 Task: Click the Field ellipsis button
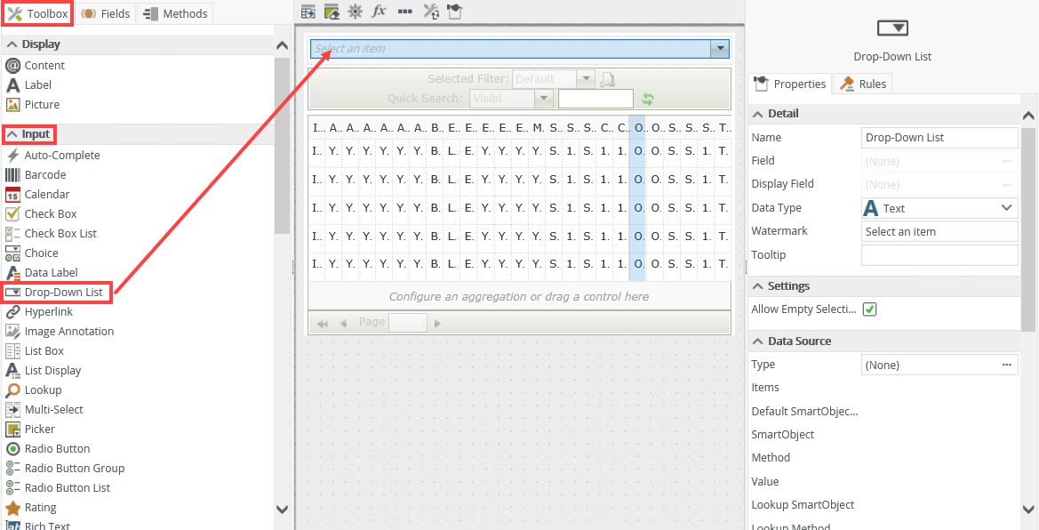click(x=1007, y=161)
